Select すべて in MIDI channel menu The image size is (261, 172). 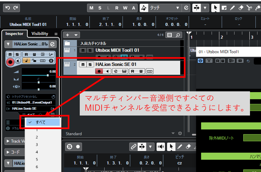point(43,122)
